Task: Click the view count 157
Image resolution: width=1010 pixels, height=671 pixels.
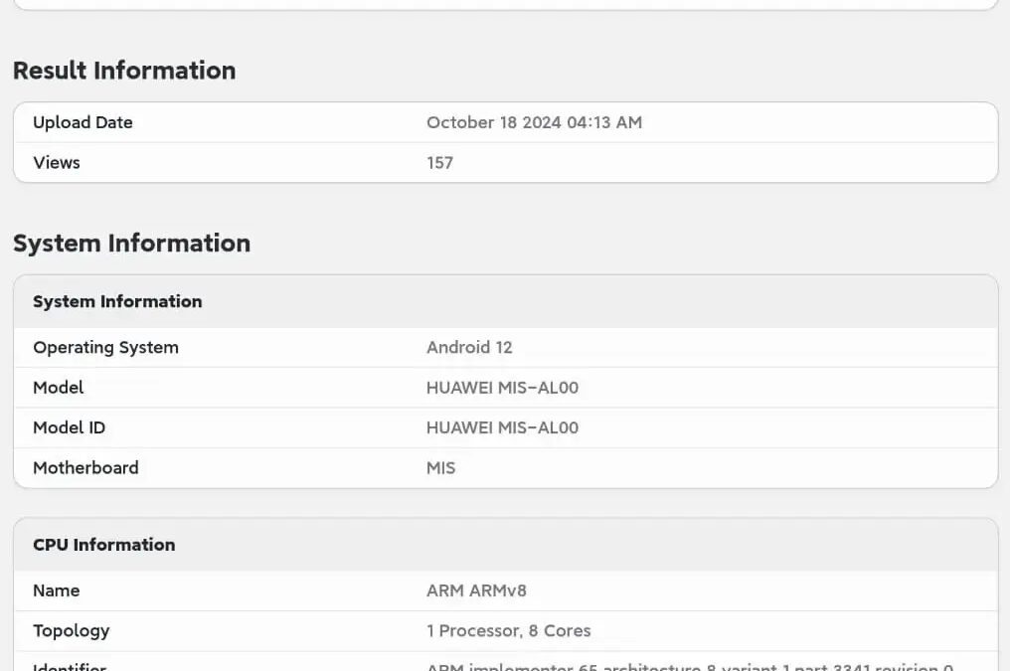Action: (x=439, y=162)
